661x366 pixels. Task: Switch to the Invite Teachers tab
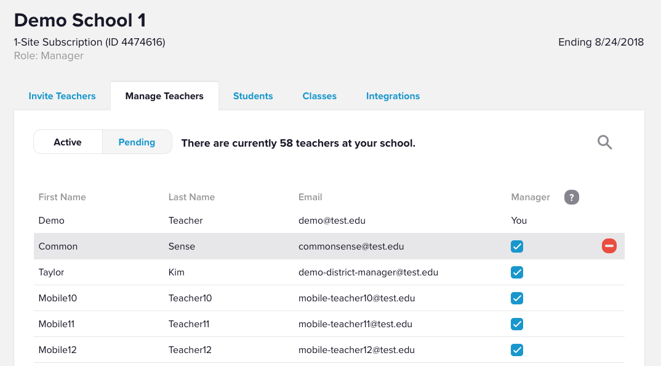coord(62,96)
